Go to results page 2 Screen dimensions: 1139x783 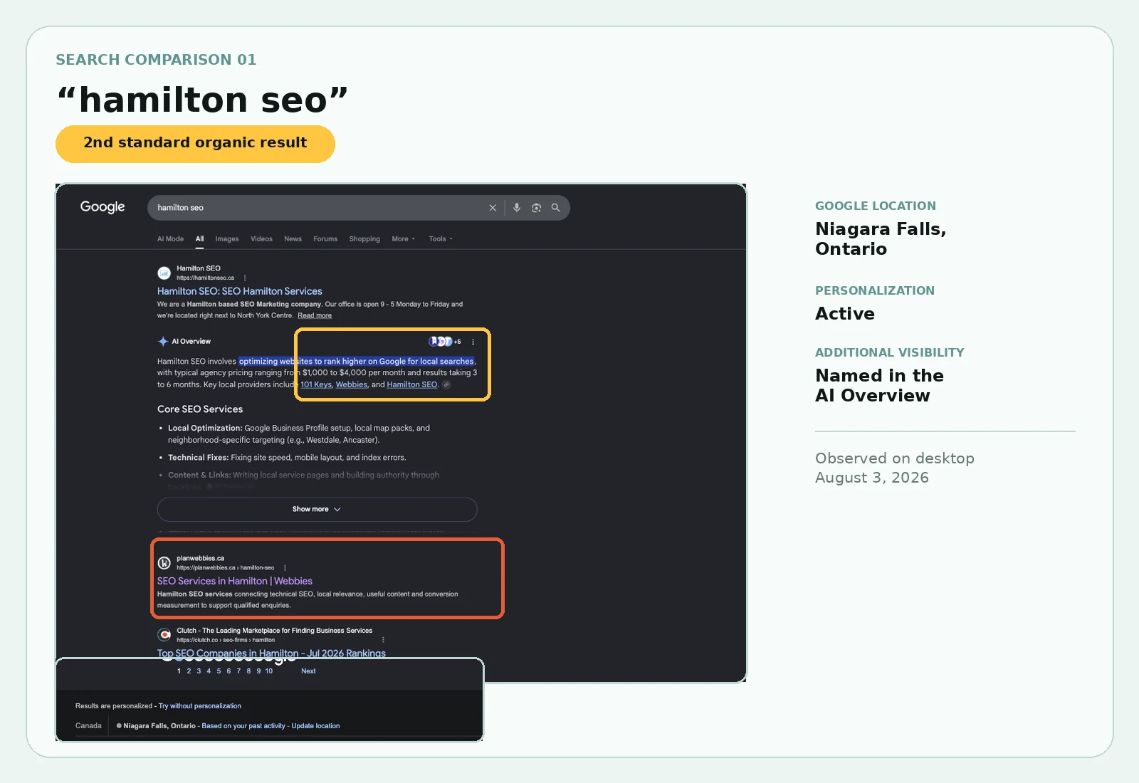189,671
